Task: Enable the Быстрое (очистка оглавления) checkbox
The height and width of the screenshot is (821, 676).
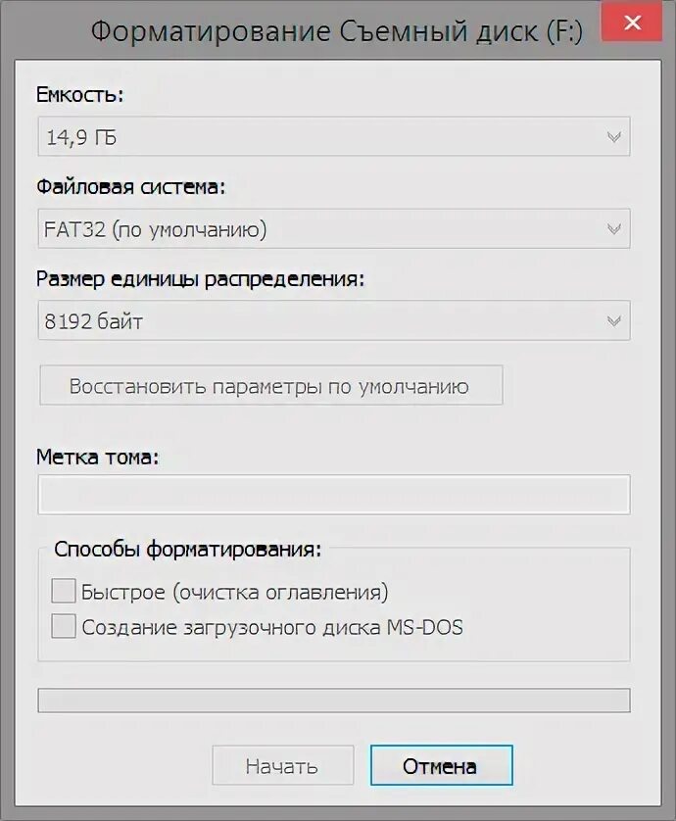Action: 64,591
